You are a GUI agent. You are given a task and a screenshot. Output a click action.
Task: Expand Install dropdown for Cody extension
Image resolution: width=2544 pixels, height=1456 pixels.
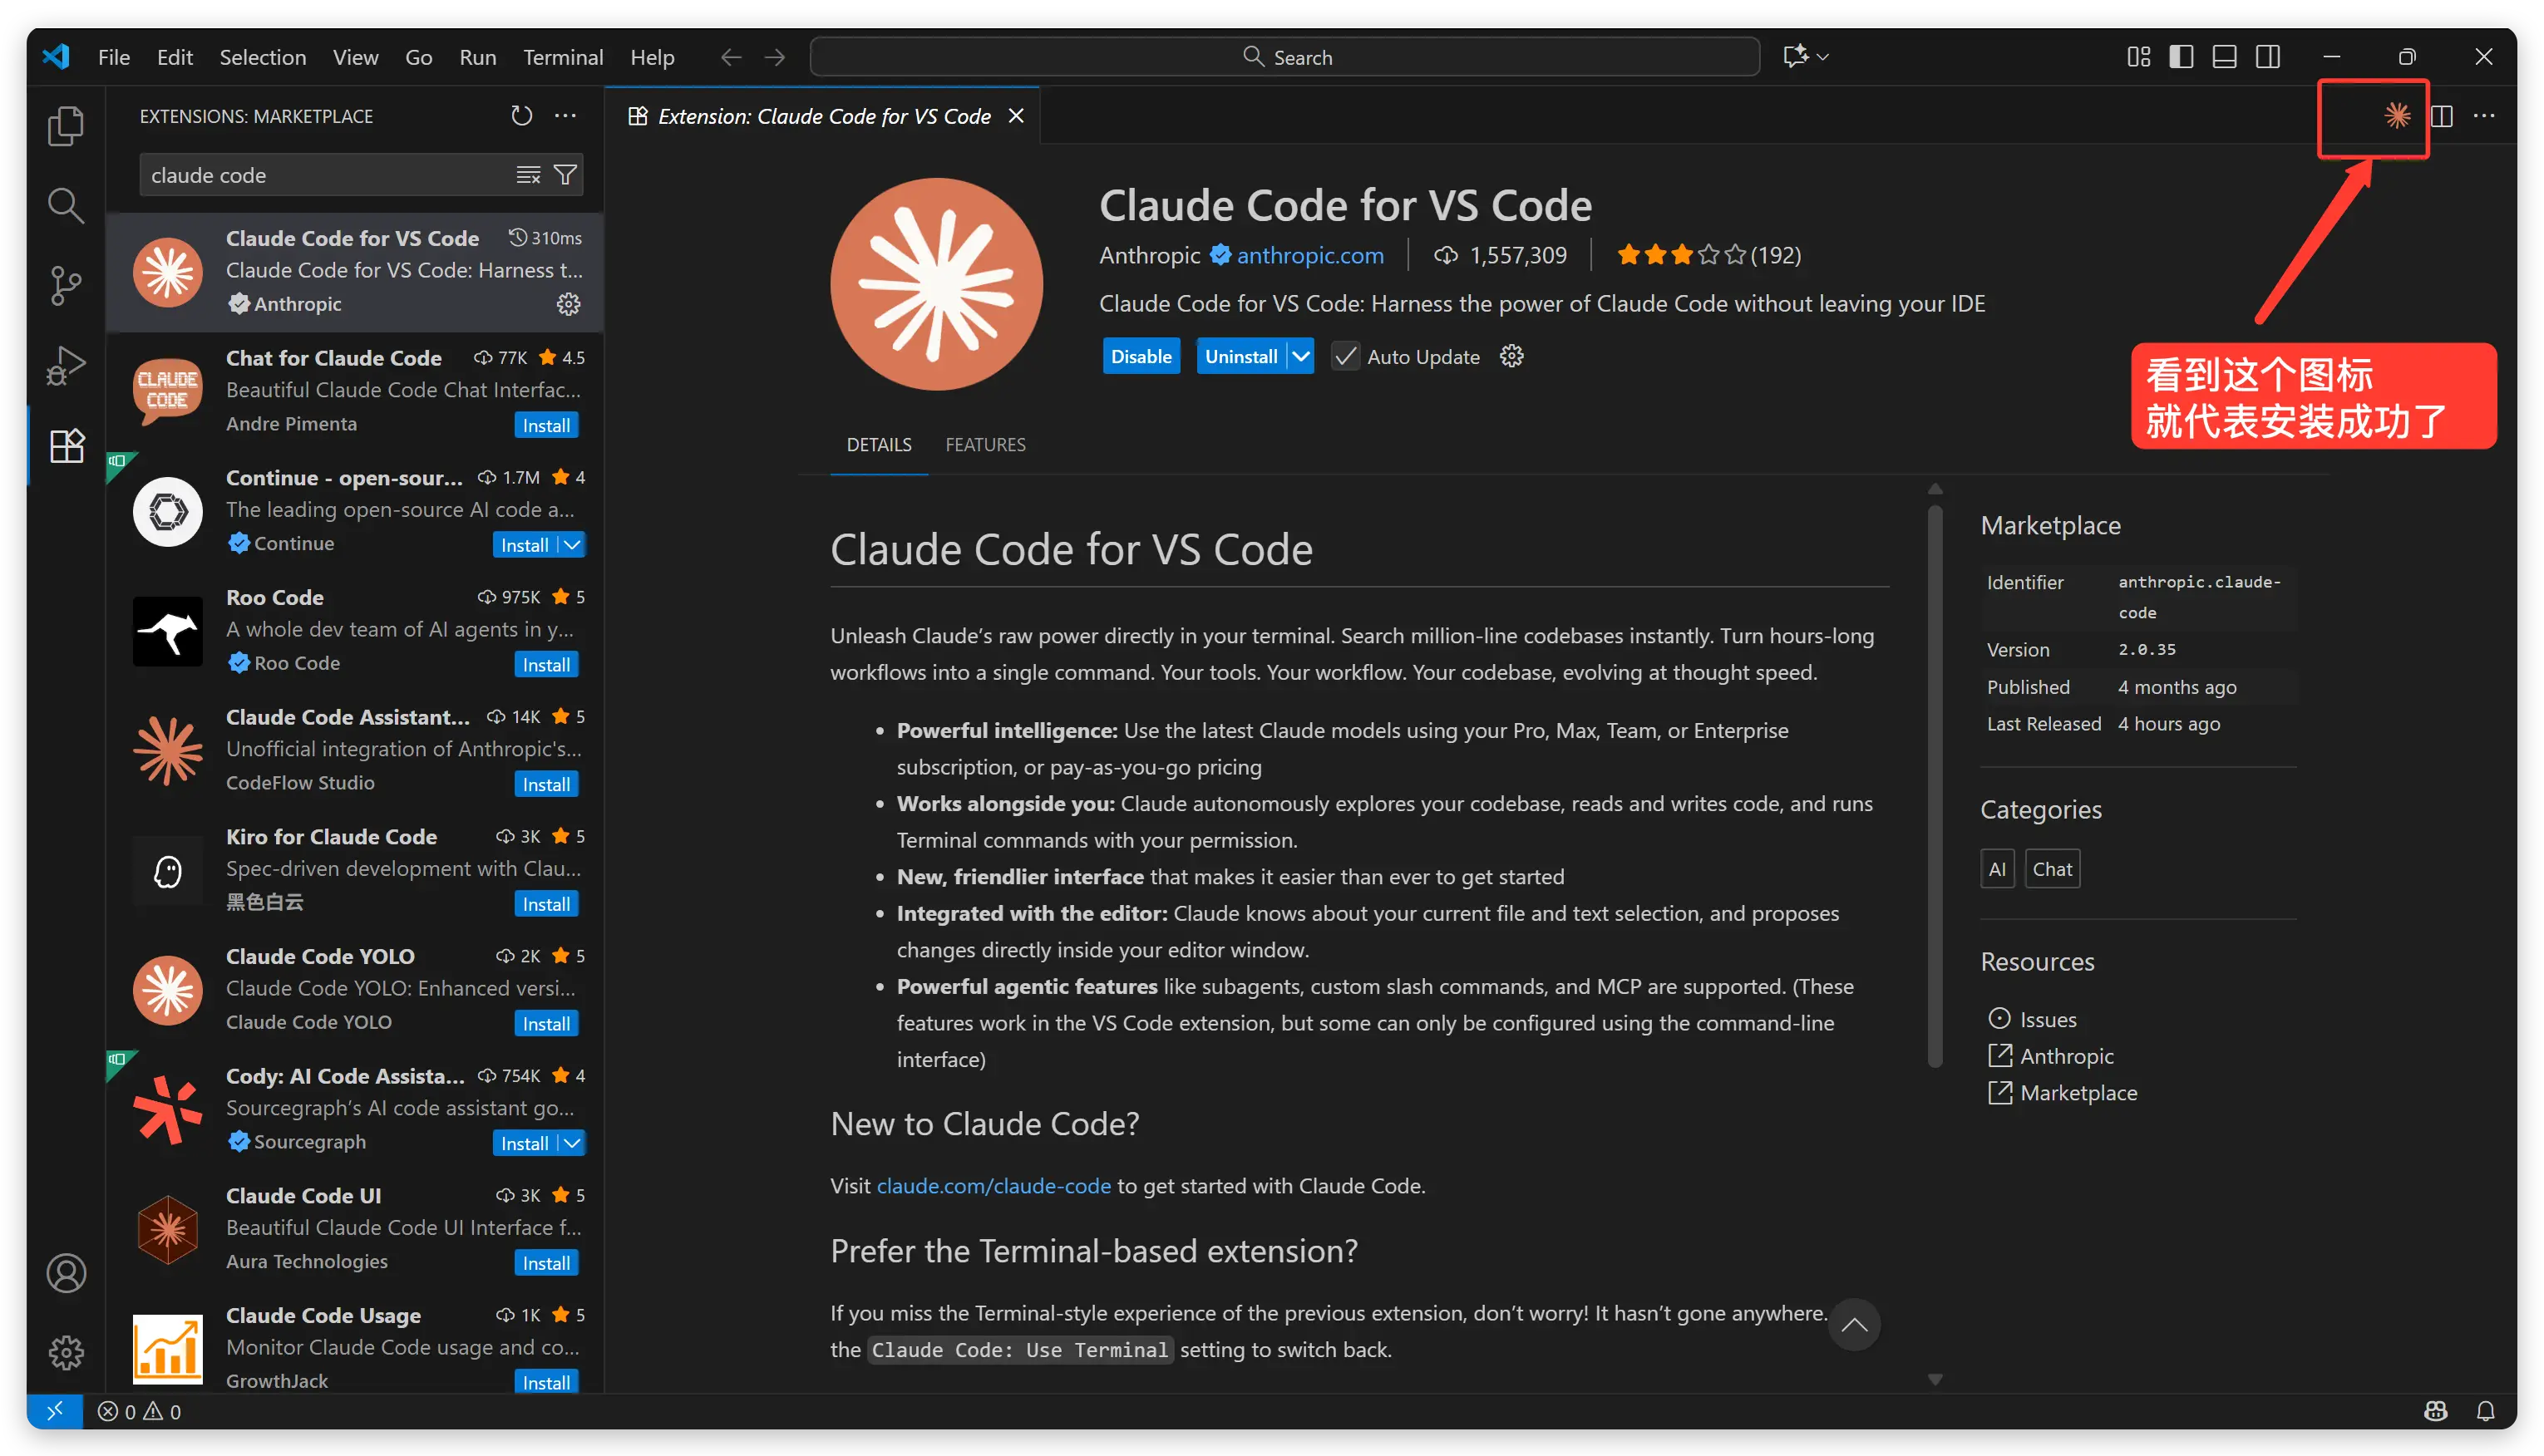(x=572, y=1143)
